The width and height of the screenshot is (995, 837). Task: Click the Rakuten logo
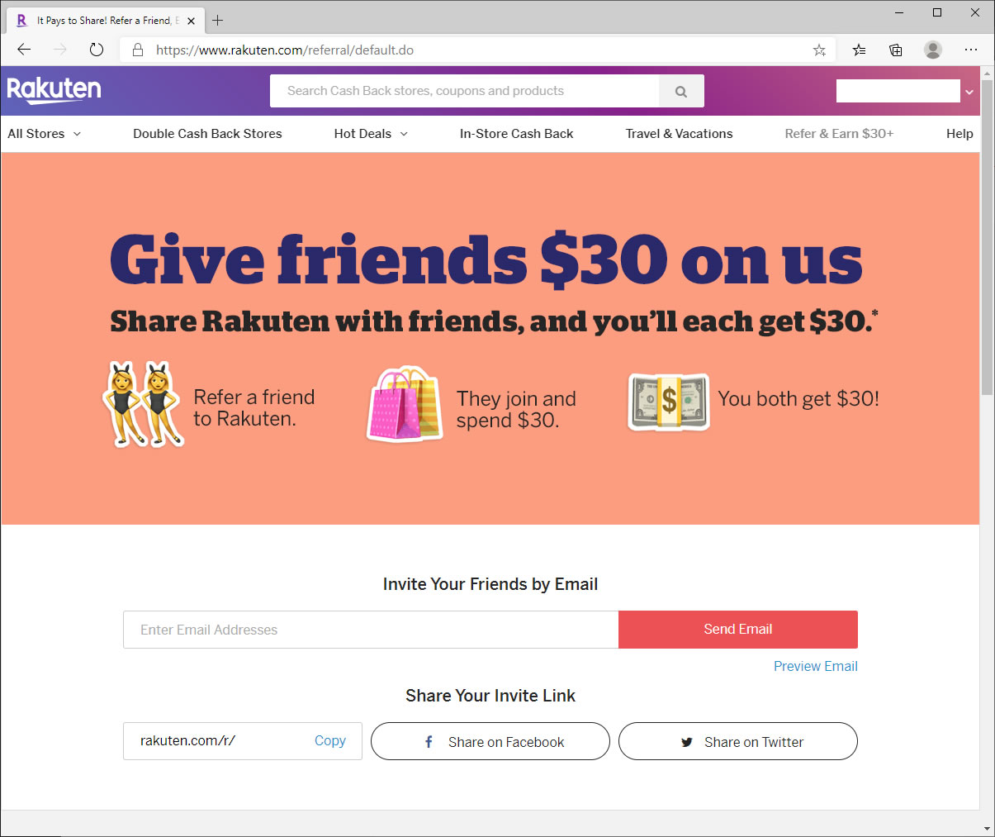click(54, 90)
